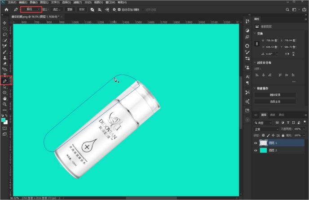Open the History panel icon in collapsed dock
This screenshot has height=200, width=309.
coord(247,21)
